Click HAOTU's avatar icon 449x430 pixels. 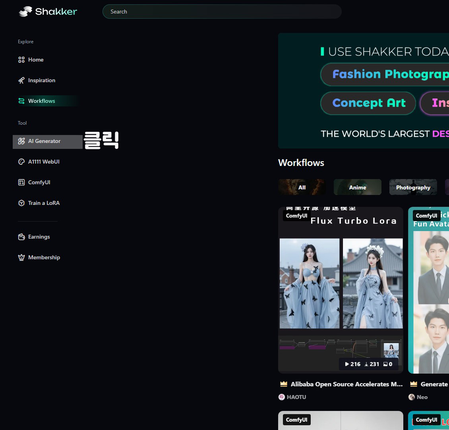click(x=282, y=397)
